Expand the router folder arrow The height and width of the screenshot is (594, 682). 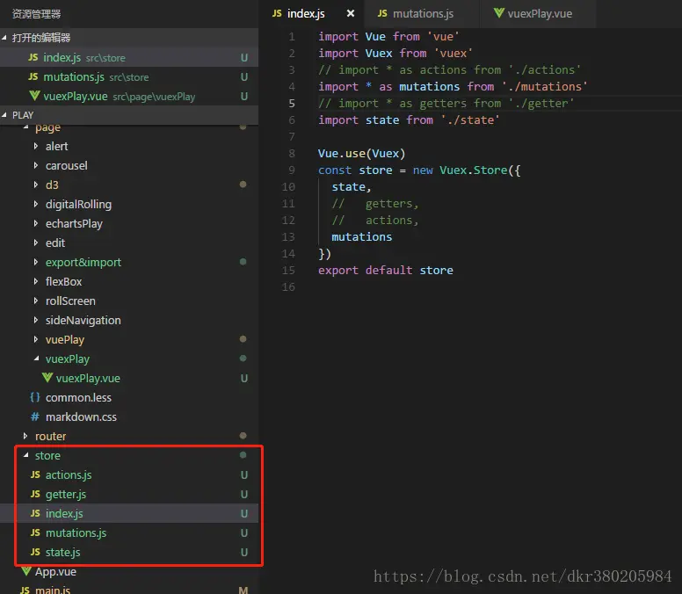[x=25, y=436]
